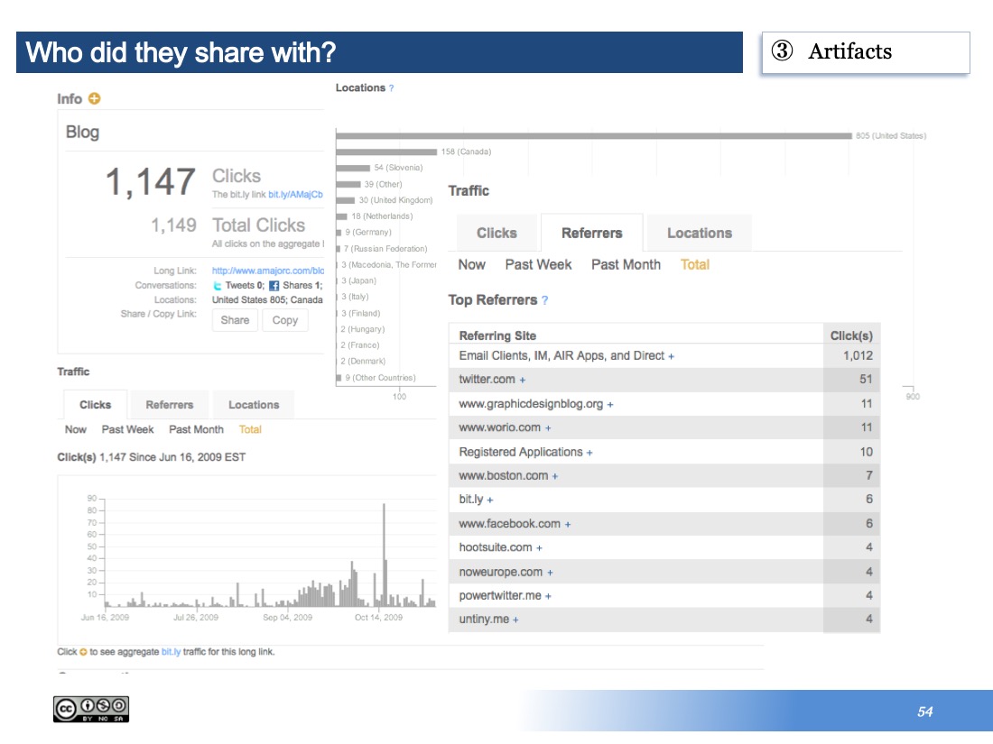
Task: Switch to Referrers tab above the click history chart
Action: (x=169, y=405)
